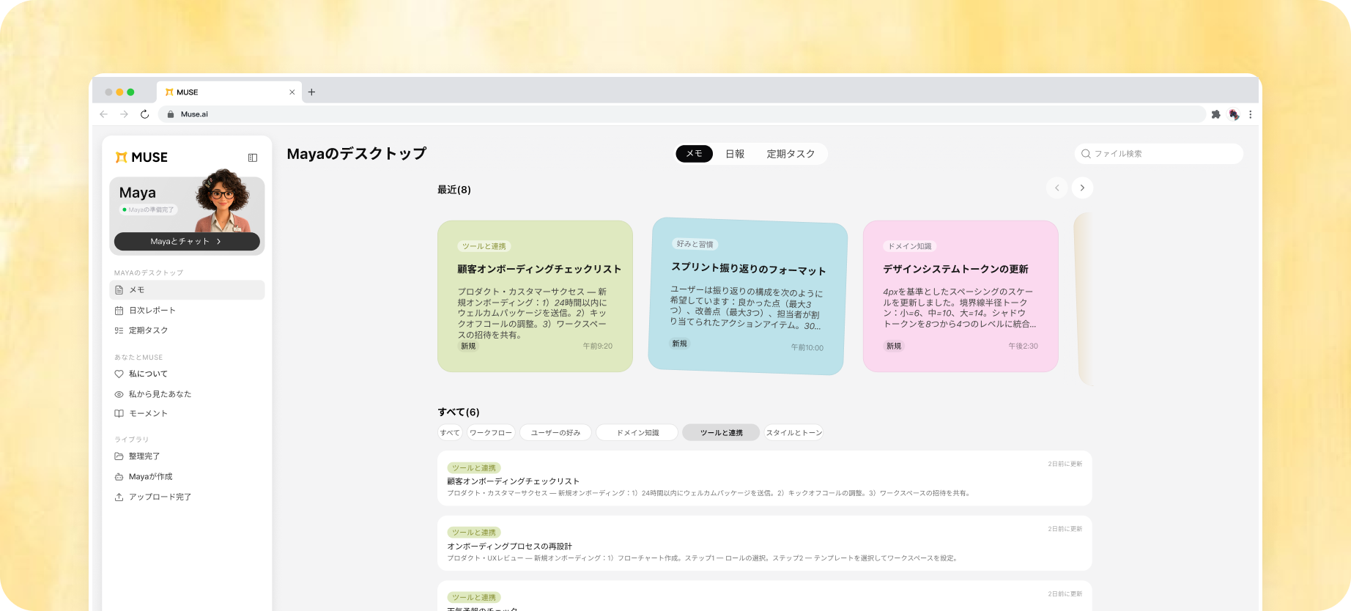The height and width of the screenshot is (611, 1351).
Task: Click the ツールと連携 tag on green card
Action: [484, 246]
